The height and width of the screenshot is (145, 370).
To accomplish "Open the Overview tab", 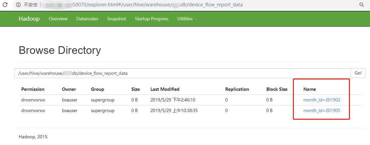I will pos(58,19).
